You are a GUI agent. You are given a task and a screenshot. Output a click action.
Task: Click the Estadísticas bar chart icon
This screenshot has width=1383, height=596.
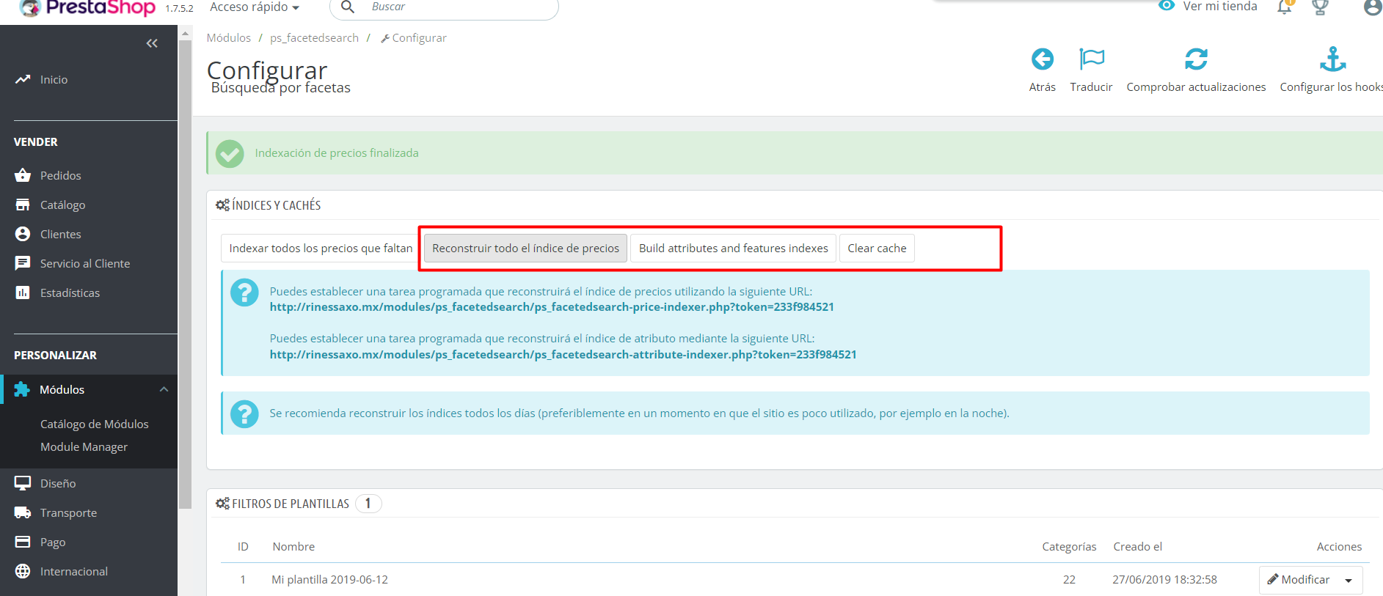(23, 293)
